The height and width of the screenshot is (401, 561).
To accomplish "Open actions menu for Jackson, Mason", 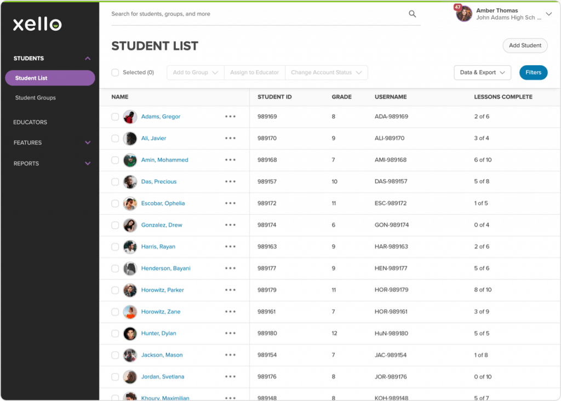I will coord(230,355).
